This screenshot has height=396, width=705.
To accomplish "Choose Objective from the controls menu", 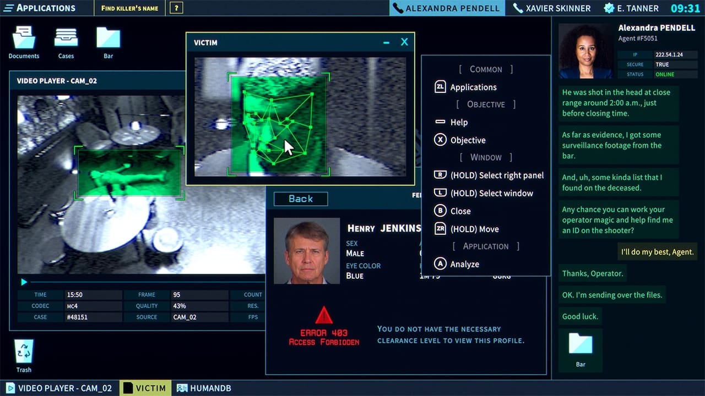I will [468, 140].
